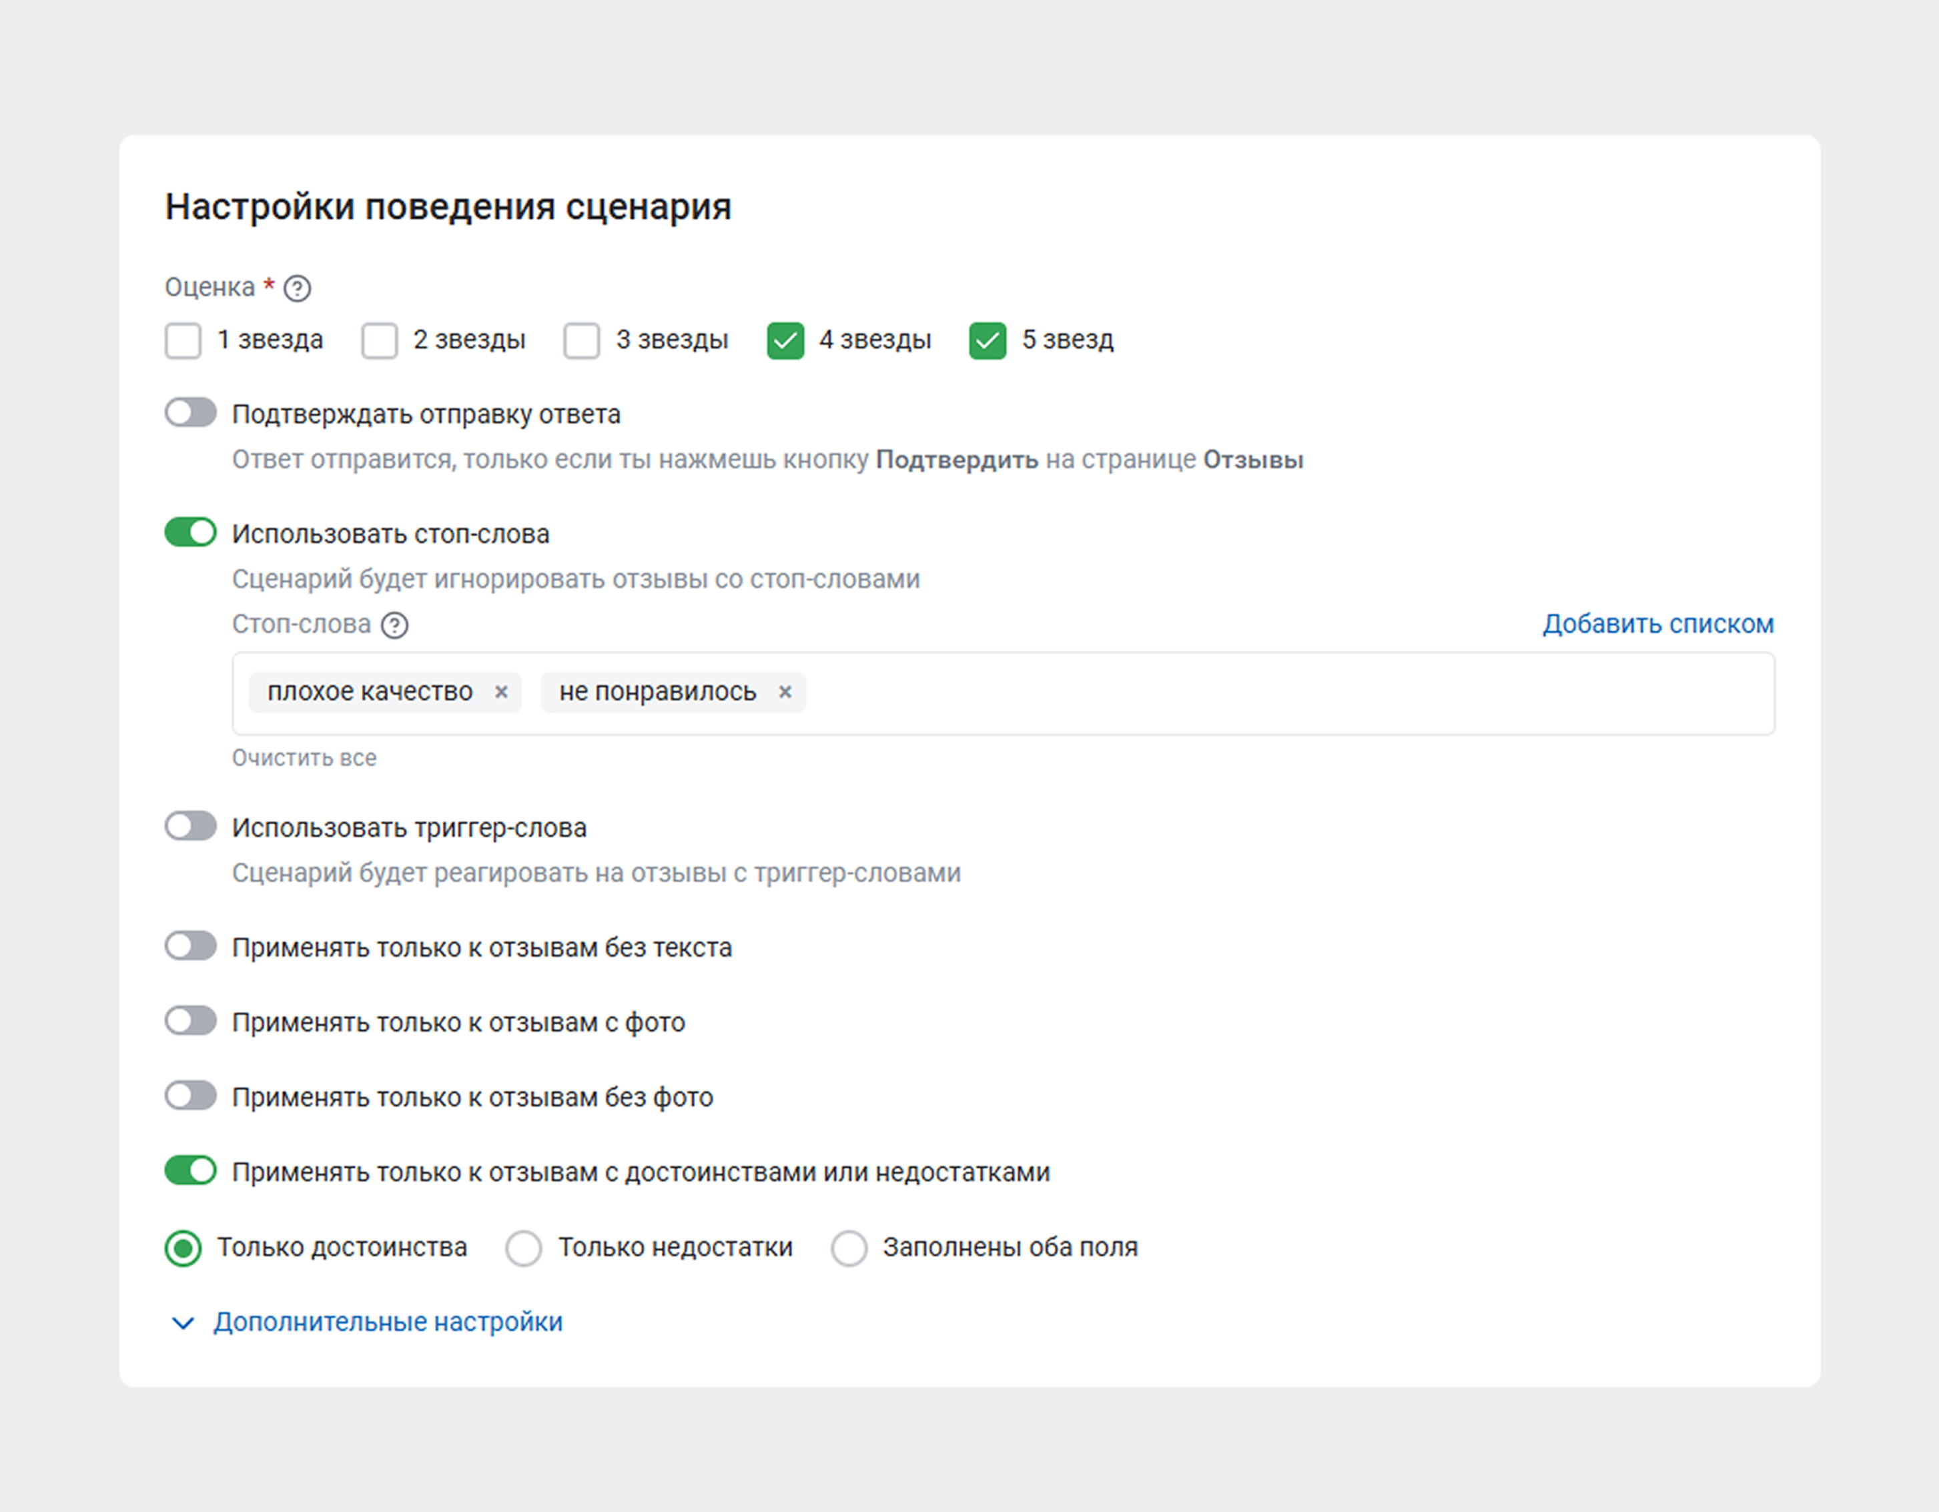Choose 'Заполнены оба поля' radio option

click(849, 1247)
